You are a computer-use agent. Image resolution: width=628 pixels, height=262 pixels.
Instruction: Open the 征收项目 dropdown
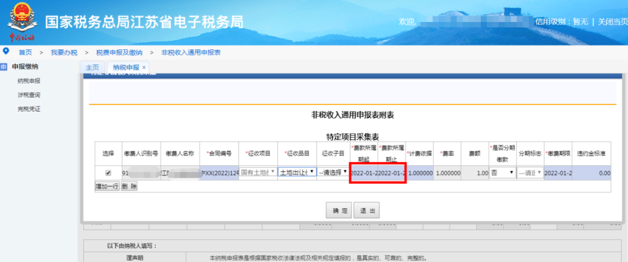click(x=258, y=173)
